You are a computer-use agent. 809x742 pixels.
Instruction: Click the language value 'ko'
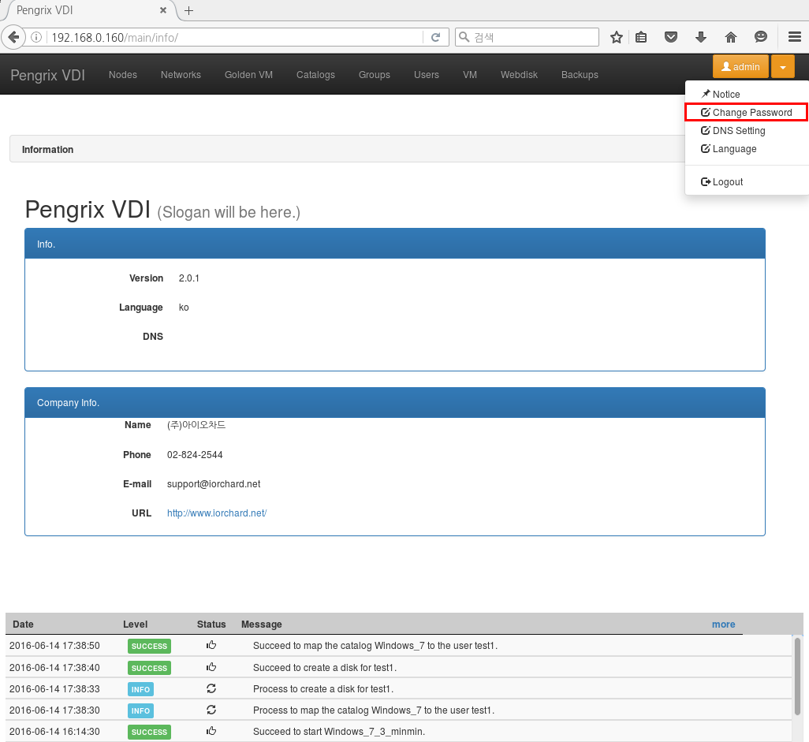(x=184, y=308)
